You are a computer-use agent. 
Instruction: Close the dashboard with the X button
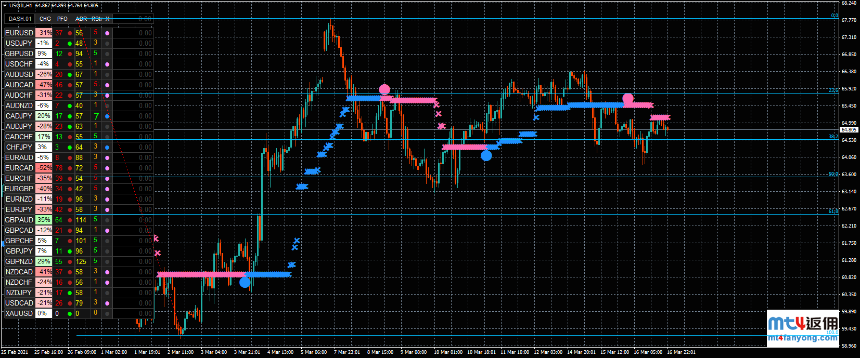point(108,19)
